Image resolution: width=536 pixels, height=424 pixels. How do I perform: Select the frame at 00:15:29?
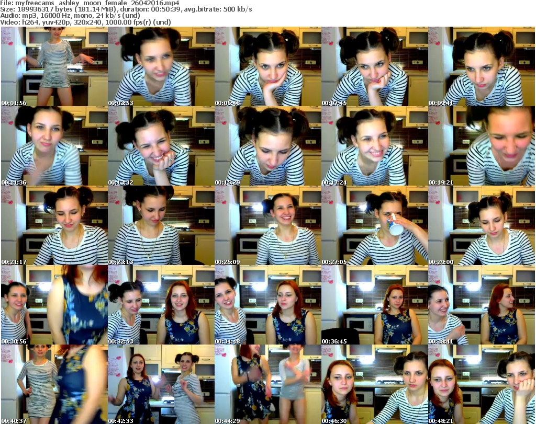[x=268, y=146]
